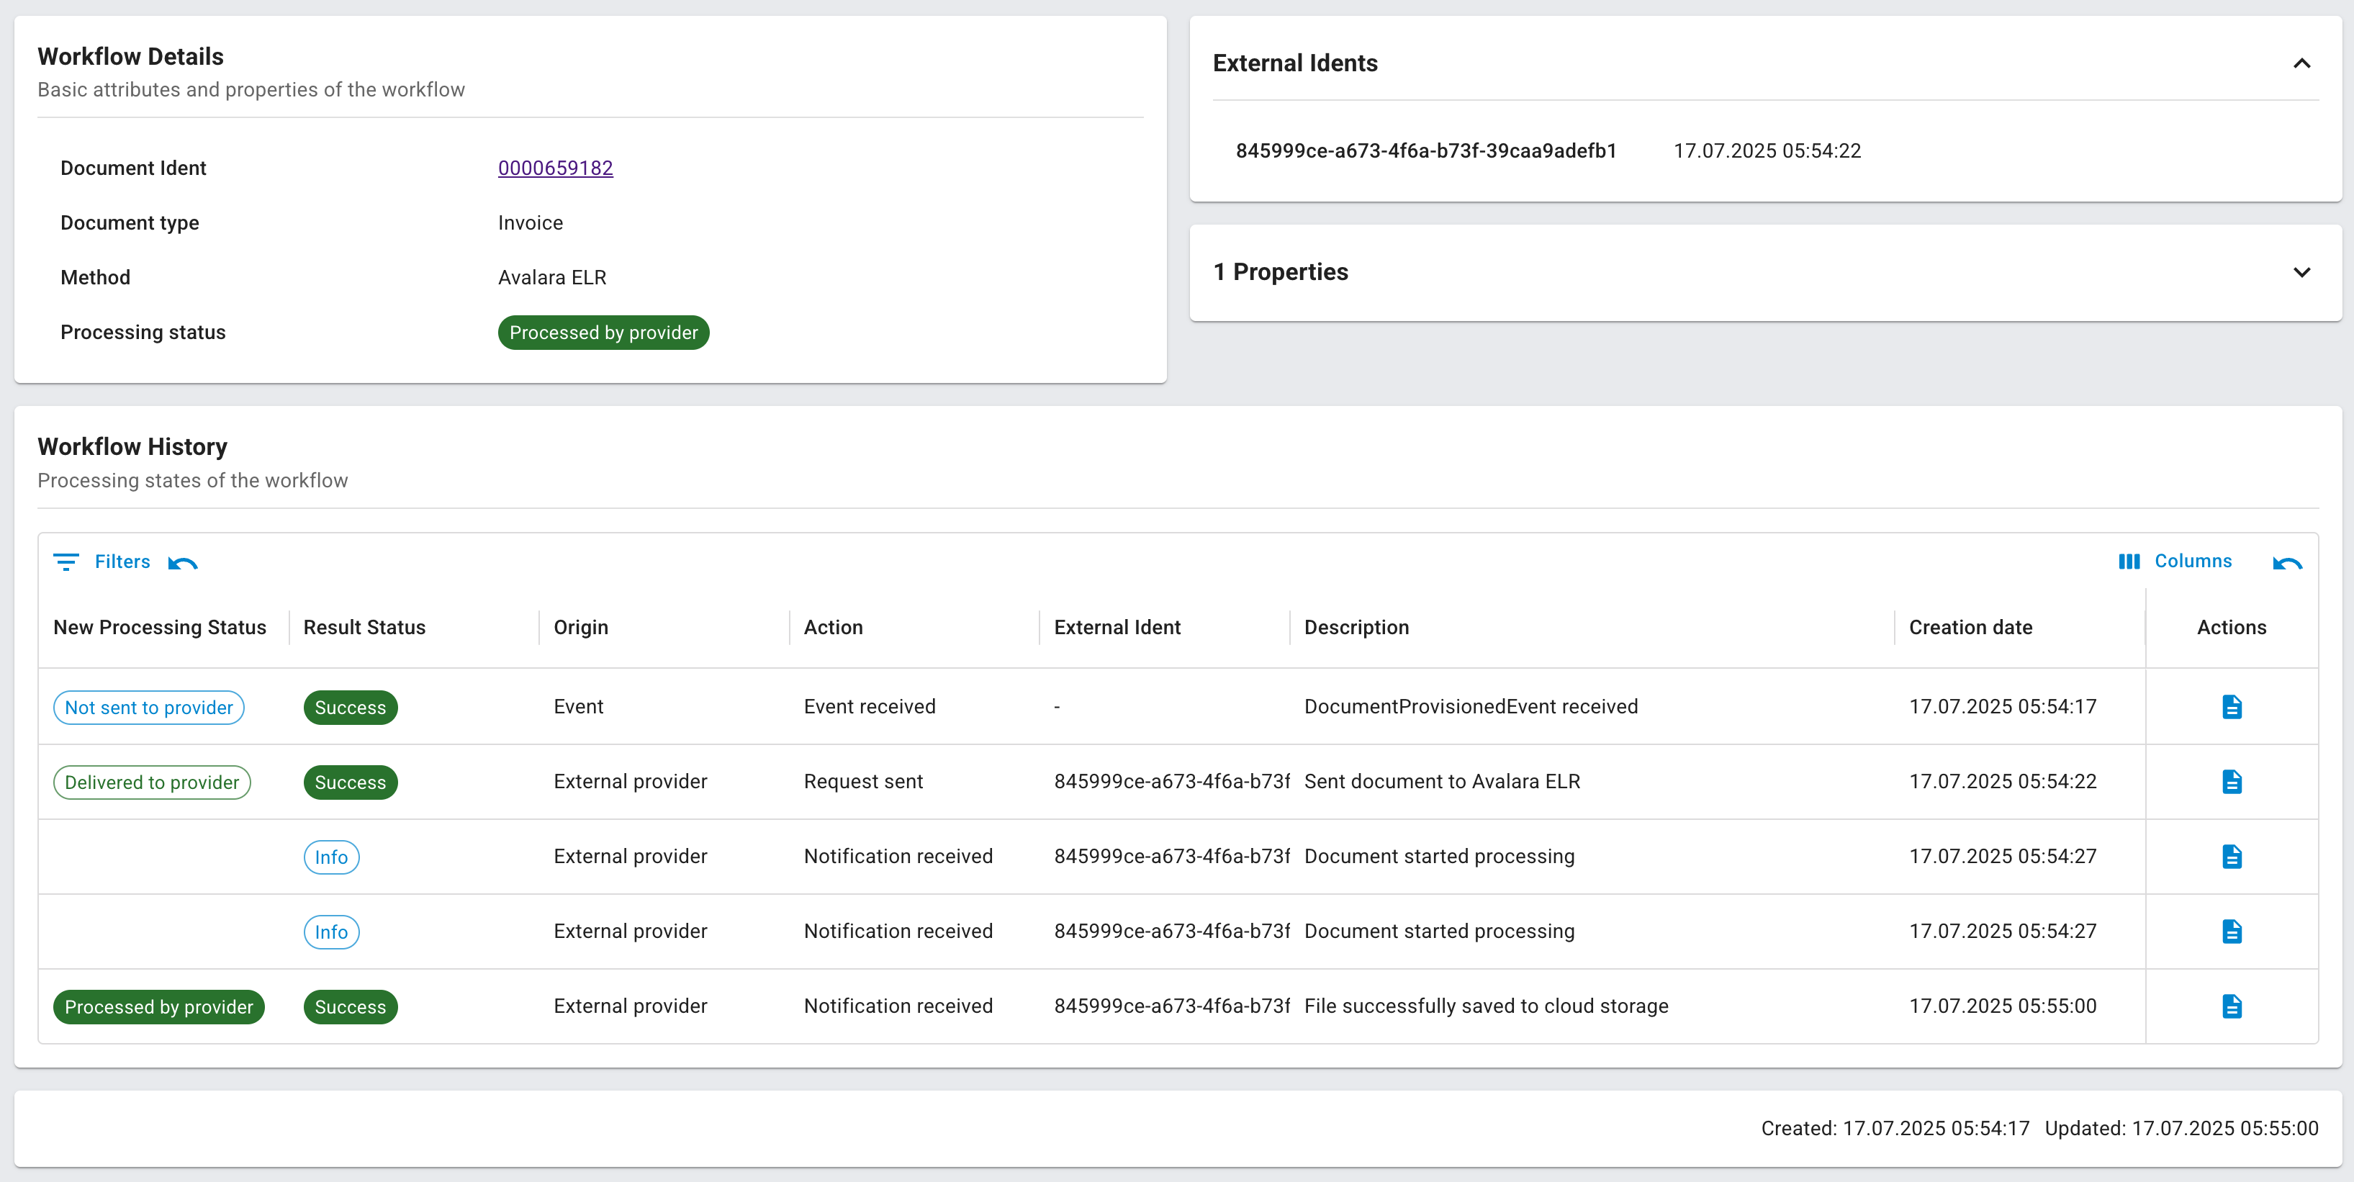Click Success badge in Request sent row
Viewport: 2354px width, 1182px height.
click(351, 782)
